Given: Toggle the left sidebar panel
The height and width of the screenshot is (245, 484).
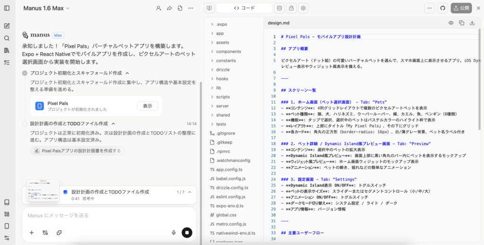Looking at the screenshot, I should click(x=7, y=8).
